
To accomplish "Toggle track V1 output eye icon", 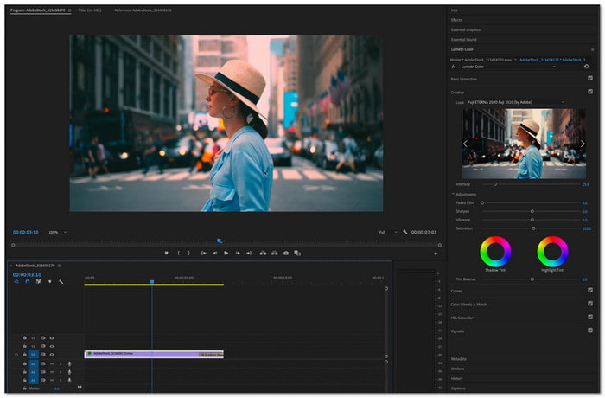I will coord(52,355).
